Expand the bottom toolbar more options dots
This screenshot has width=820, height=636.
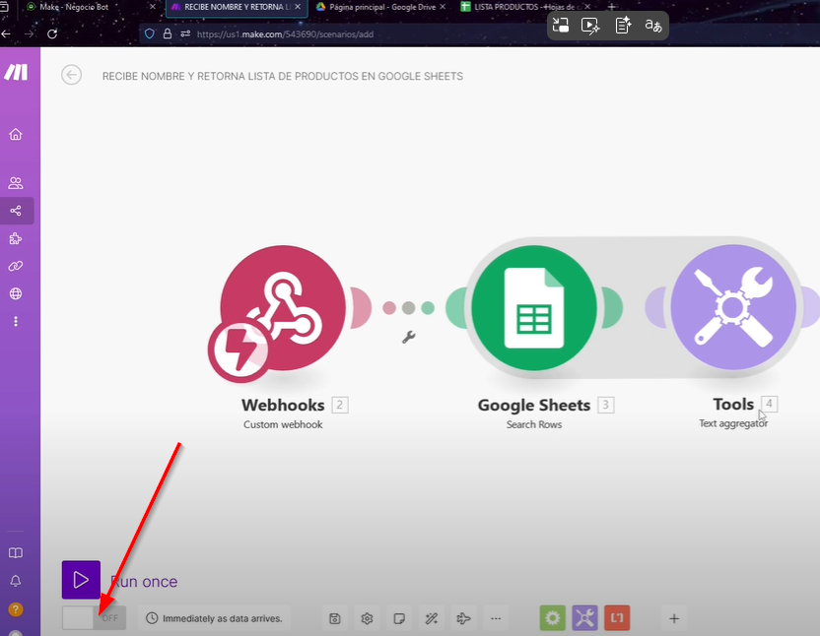tap(496, 618)
